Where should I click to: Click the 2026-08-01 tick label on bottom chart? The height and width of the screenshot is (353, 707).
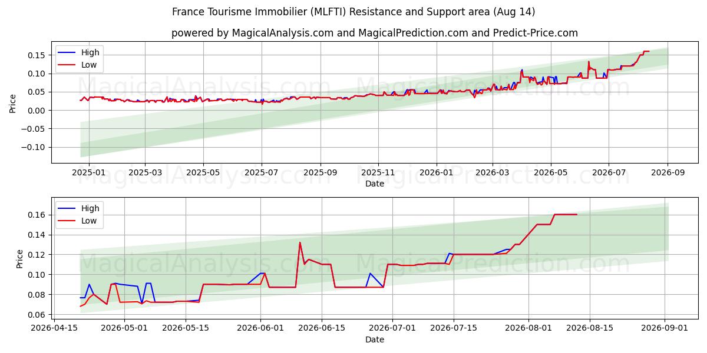(x=528, y=329)
